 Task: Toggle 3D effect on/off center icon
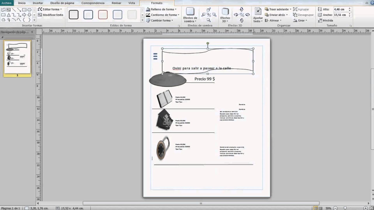pyautogui.click(x=242, y=15)
